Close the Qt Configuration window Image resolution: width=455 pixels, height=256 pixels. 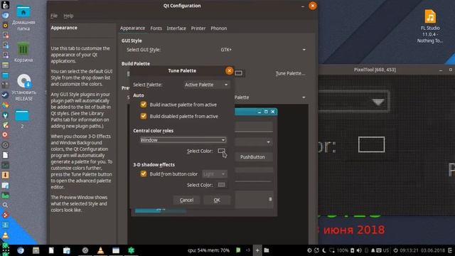(313, 6)
